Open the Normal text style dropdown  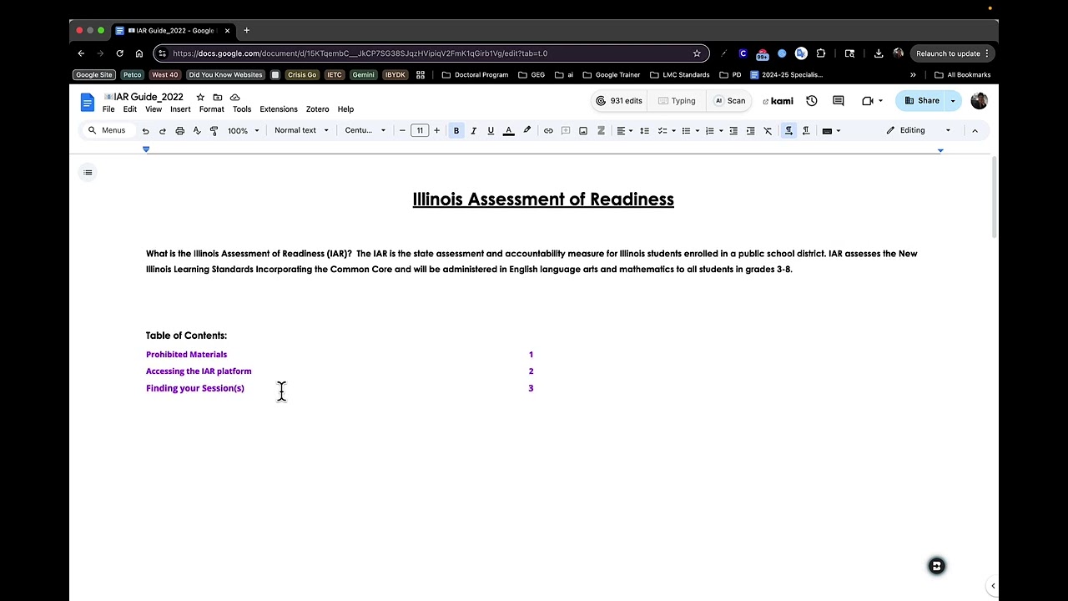coord(301,131)
